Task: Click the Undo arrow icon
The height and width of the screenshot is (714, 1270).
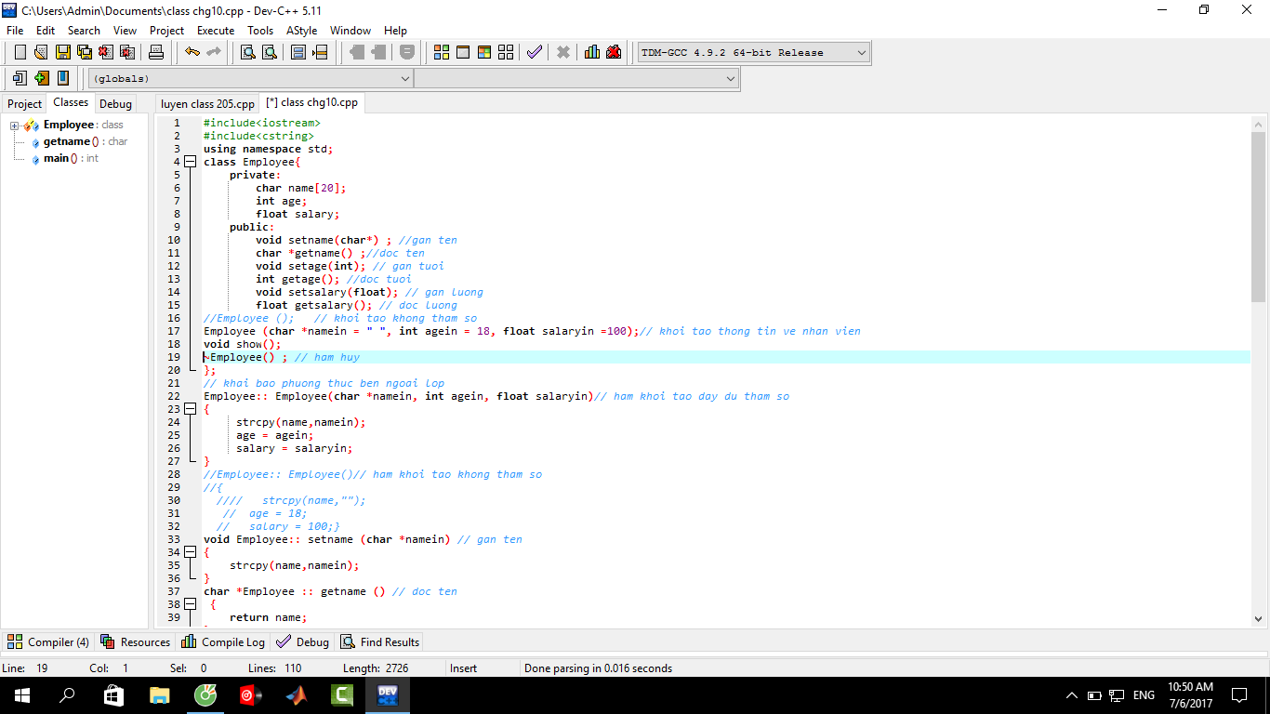Action: point(192,52)
